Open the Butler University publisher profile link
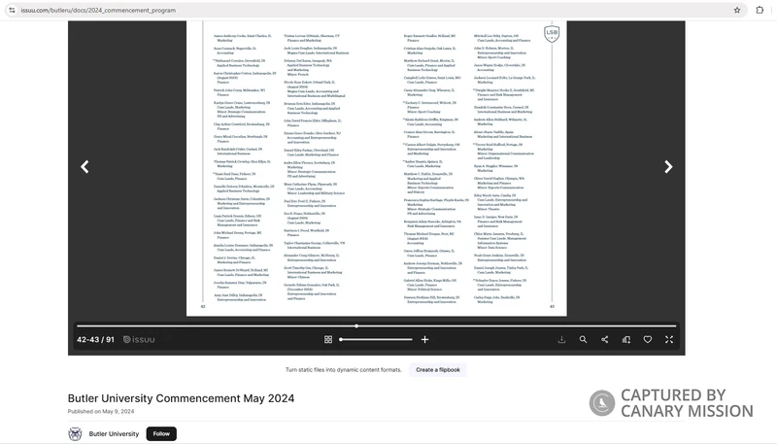The width and height of the screenshot is (777, 444). click(114, 434)
